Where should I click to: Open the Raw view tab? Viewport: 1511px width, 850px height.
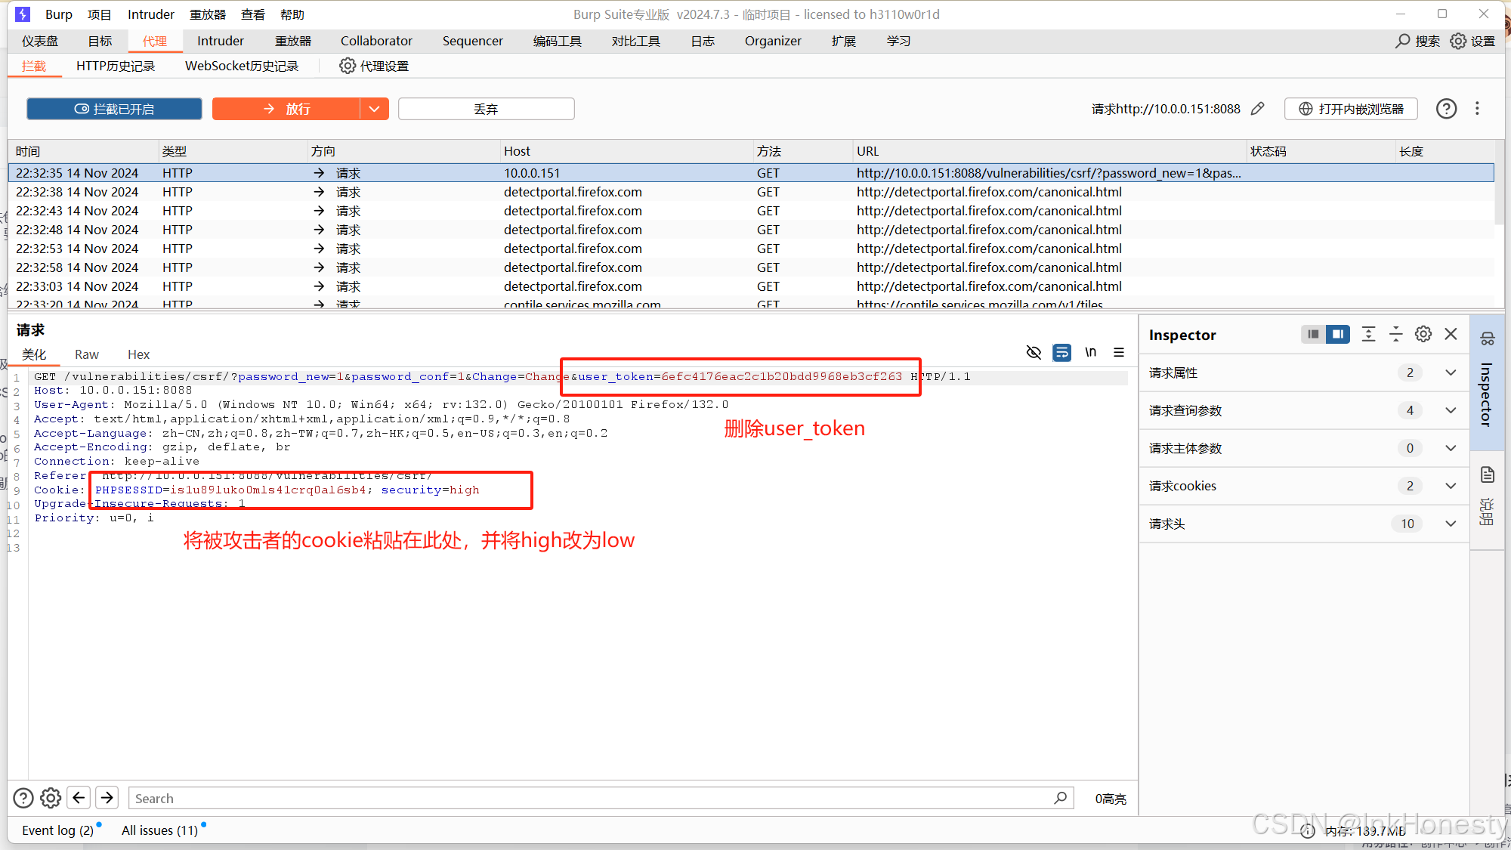(86, 354)
